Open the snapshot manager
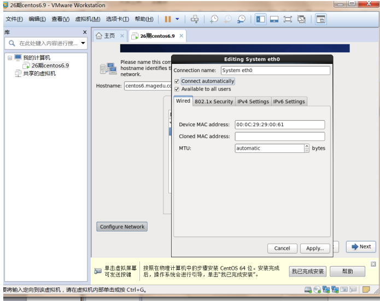Viewport: 380px width, 301px height. (241, 19)
